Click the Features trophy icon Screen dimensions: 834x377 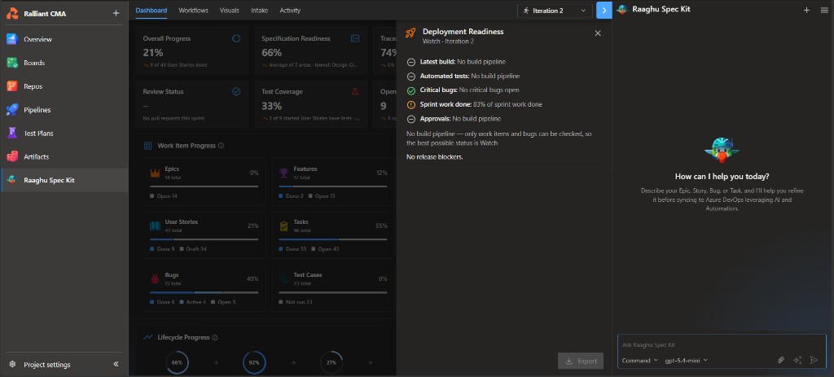coord(283,173)
